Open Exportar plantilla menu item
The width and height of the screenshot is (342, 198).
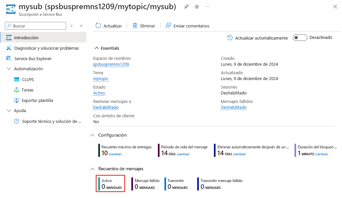pyautogui.click(x=37, y=100)
